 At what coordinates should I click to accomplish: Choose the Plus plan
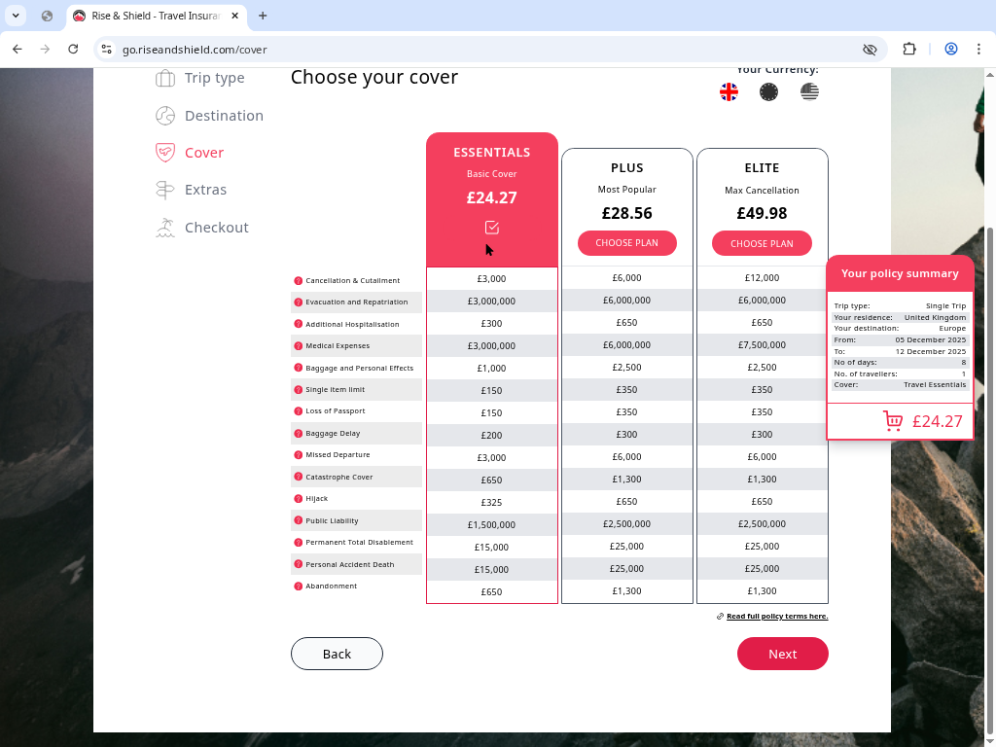(626, 243)
